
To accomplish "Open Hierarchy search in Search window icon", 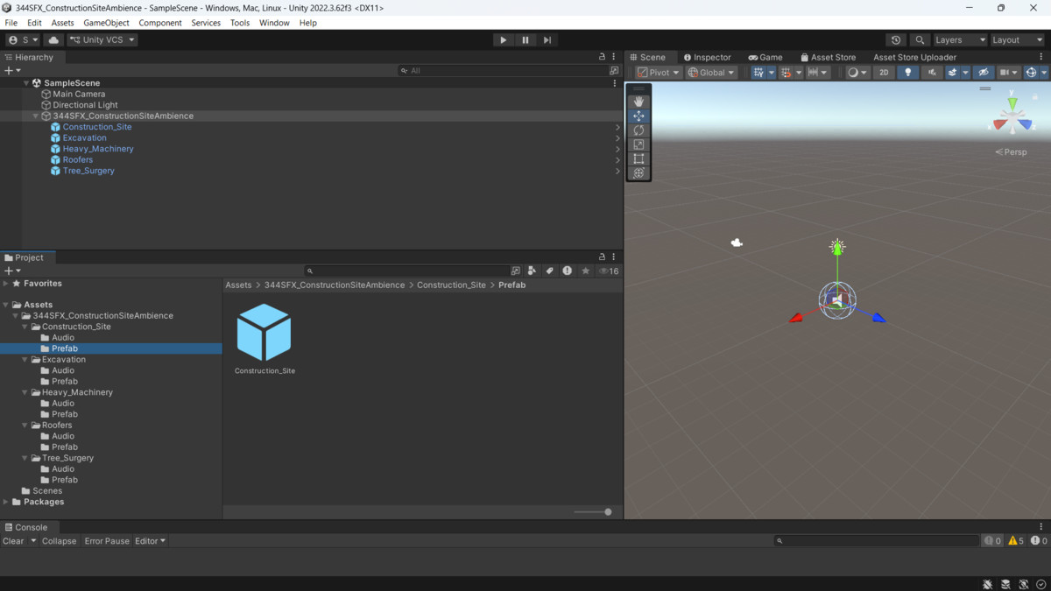I will pyautogui.click(x=614, y=70).
